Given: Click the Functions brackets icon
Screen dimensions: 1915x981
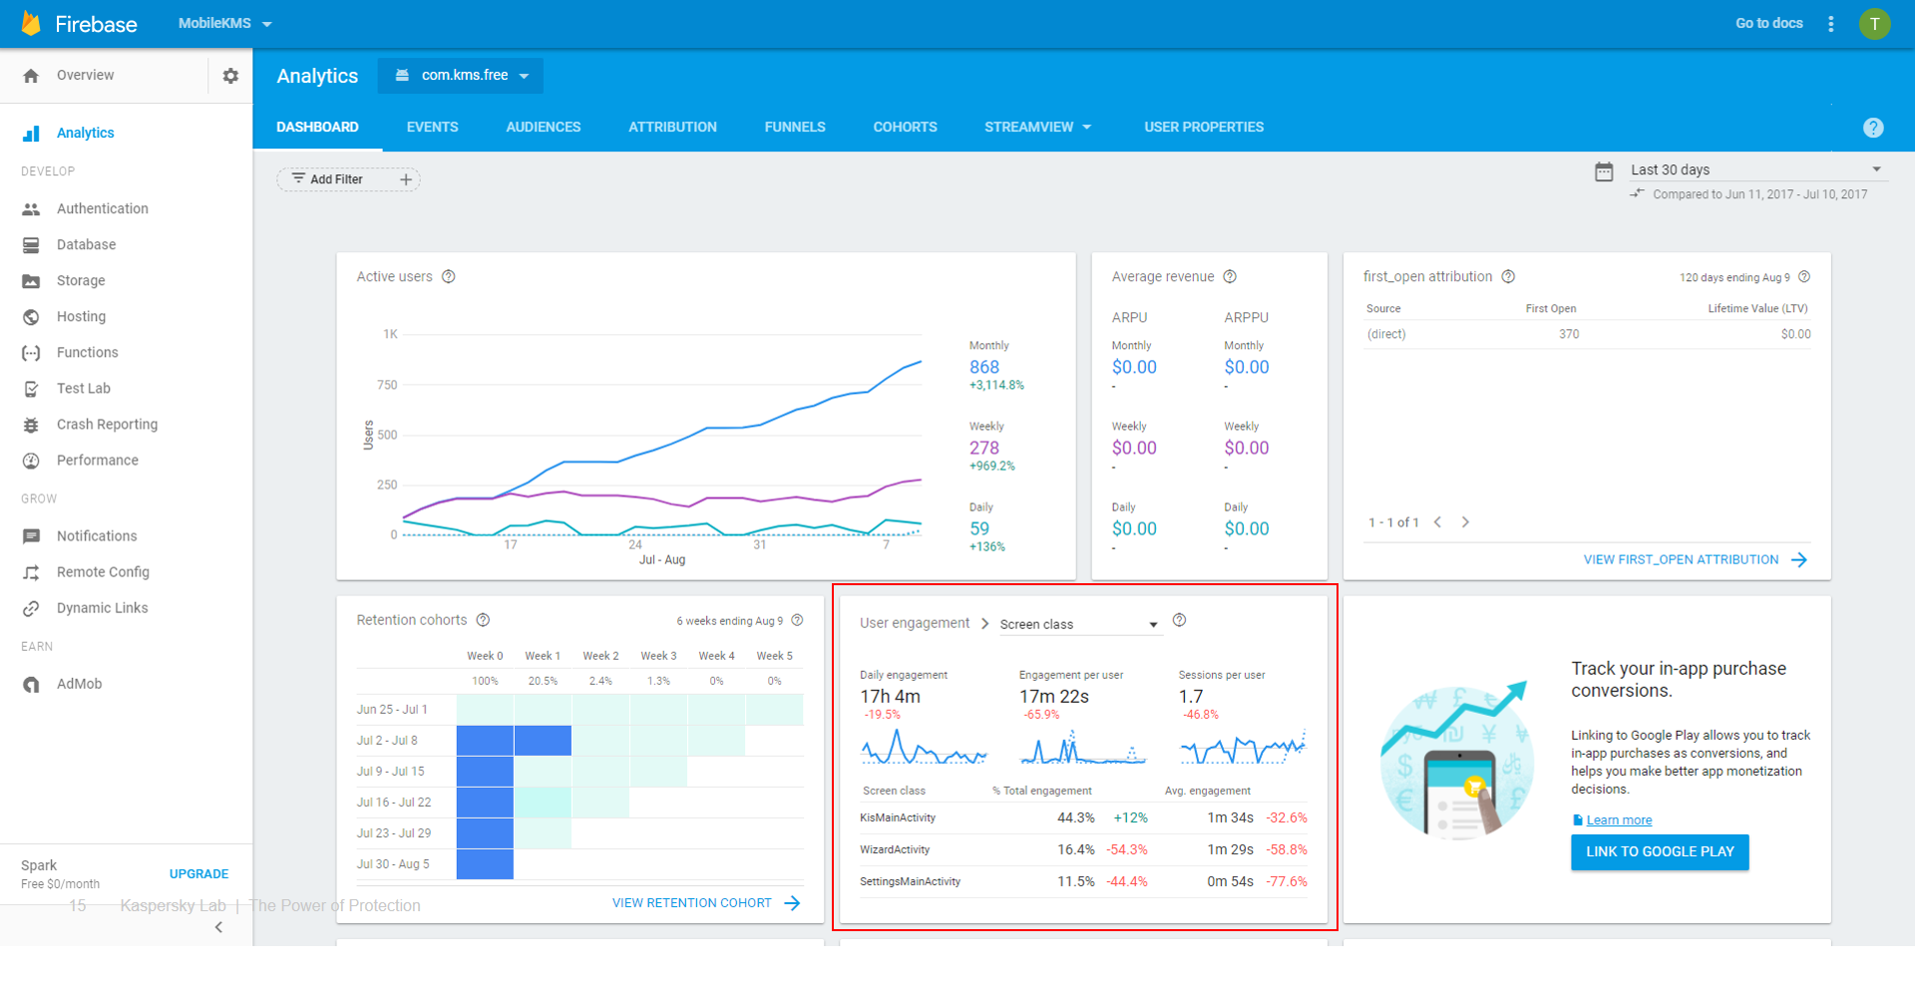Looking at the screenshot, I should click(x=31, y=352).
